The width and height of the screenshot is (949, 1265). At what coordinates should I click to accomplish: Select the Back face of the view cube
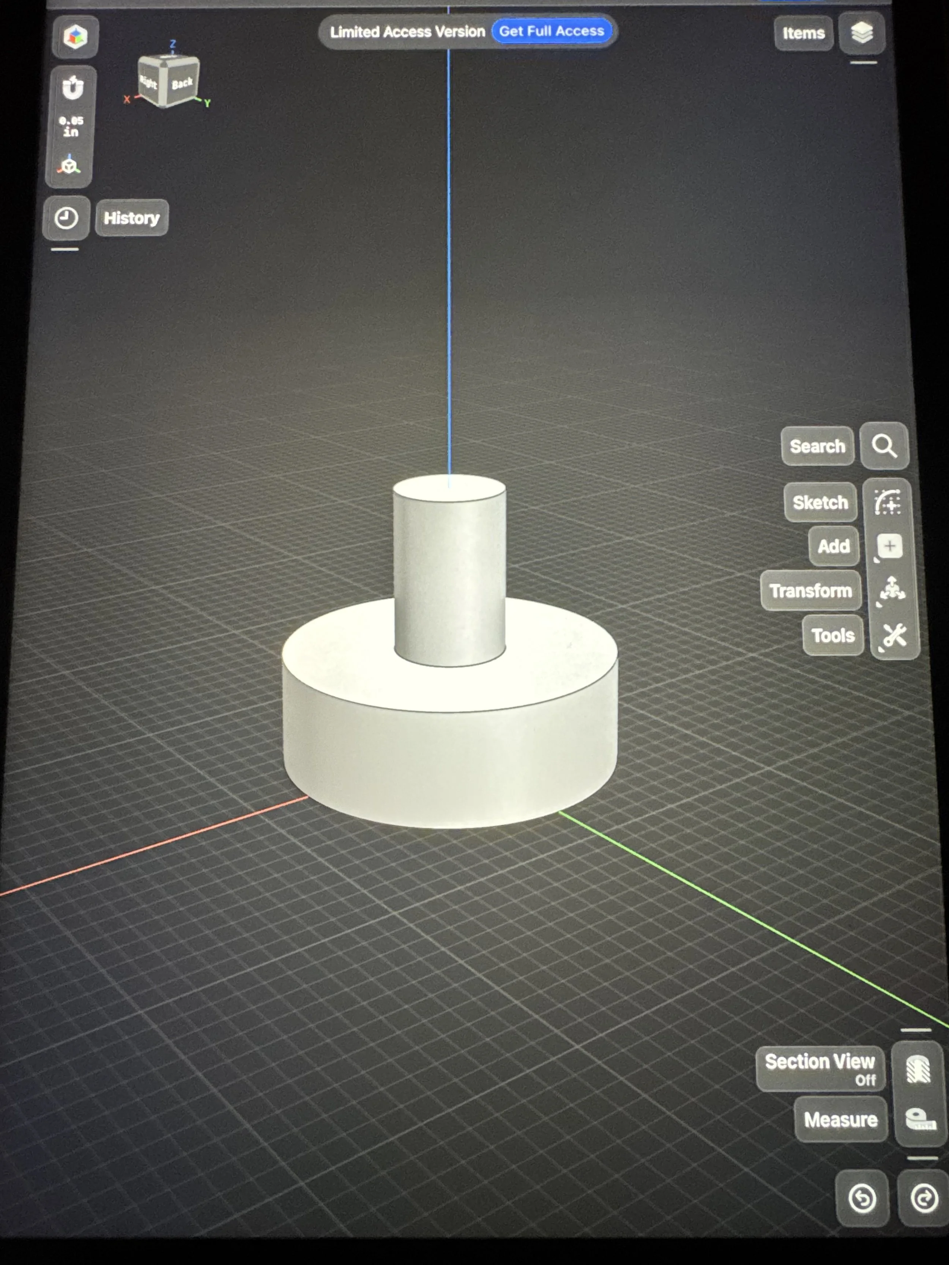tap(183, 83)
